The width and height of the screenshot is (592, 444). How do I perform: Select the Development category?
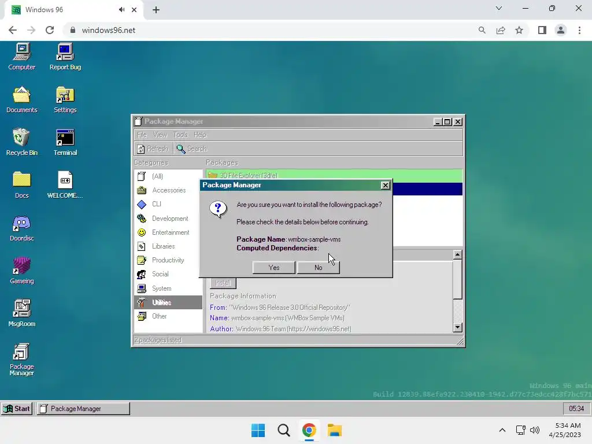pos(168,218)
